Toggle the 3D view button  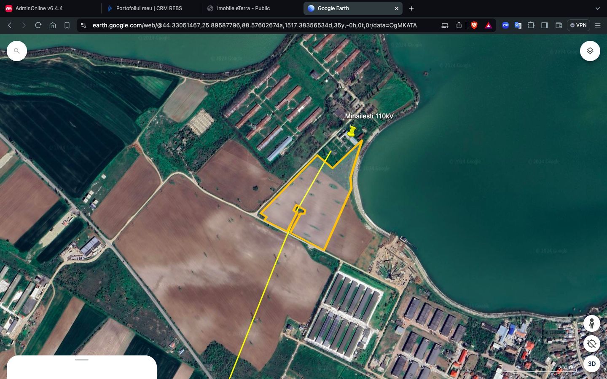[x=592, y=364]
